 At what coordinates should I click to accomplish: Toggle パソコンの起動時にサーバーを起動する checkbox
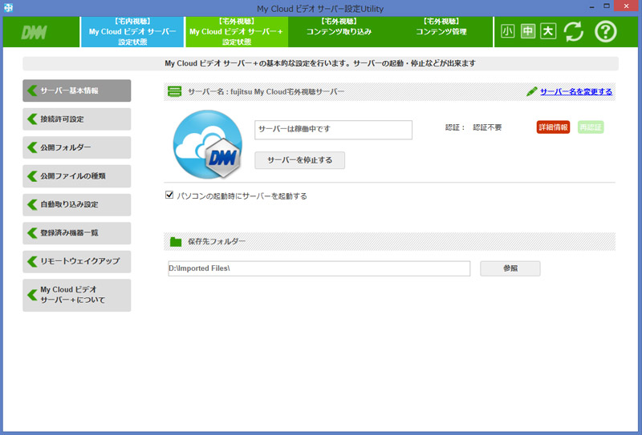point(169,195)
